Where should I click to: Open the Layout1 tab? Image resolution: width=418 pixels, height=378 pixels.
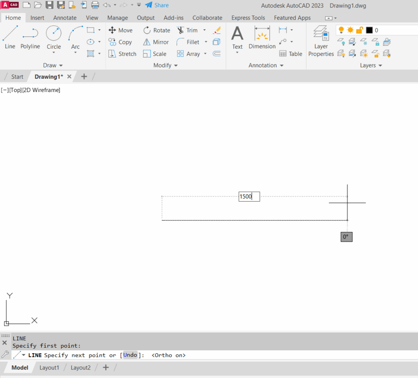(x=49, y=367)
